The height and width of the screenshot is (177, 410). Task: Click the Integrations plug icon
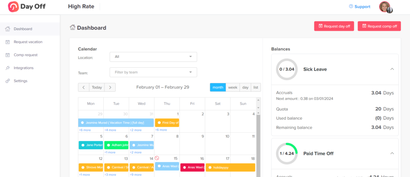pos(8,68)
